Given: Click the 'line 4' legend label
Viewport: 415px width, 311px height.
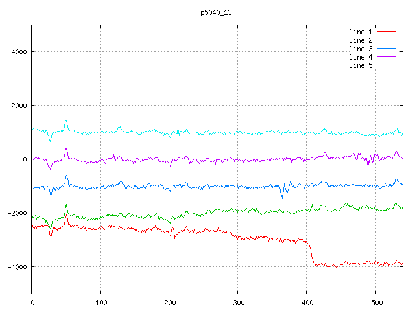Looking at the screenshot, I should (x=361, y=57).
